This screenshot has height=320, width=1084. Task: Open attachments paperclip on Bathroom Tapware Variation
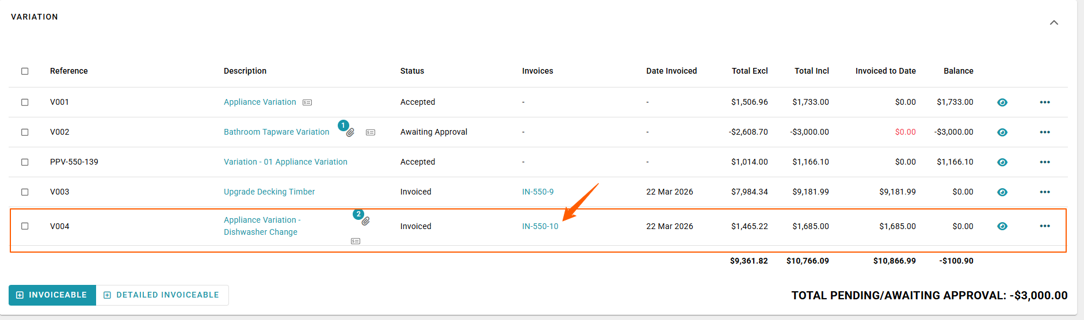(x=350, y=132)
